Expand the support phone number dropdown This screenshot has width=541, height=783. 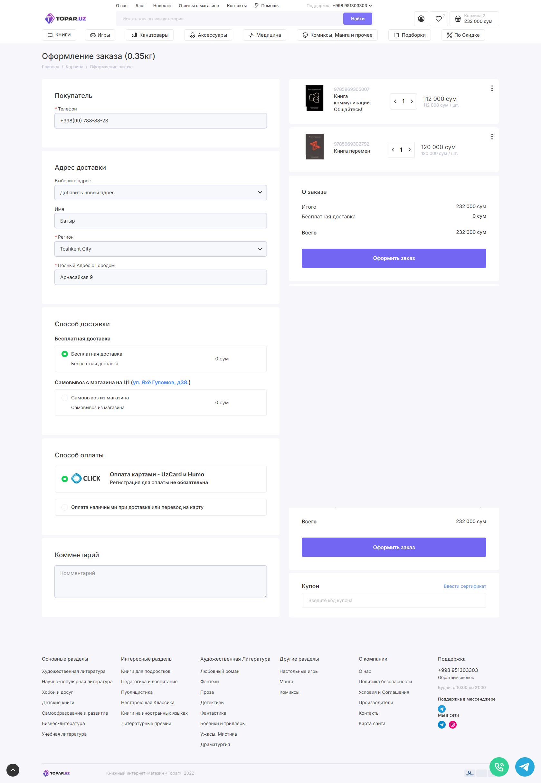tap(371, 6)
